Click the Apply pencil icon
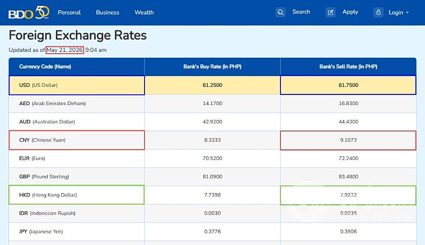The image size is (425, 245). click(x=331, y=12)
